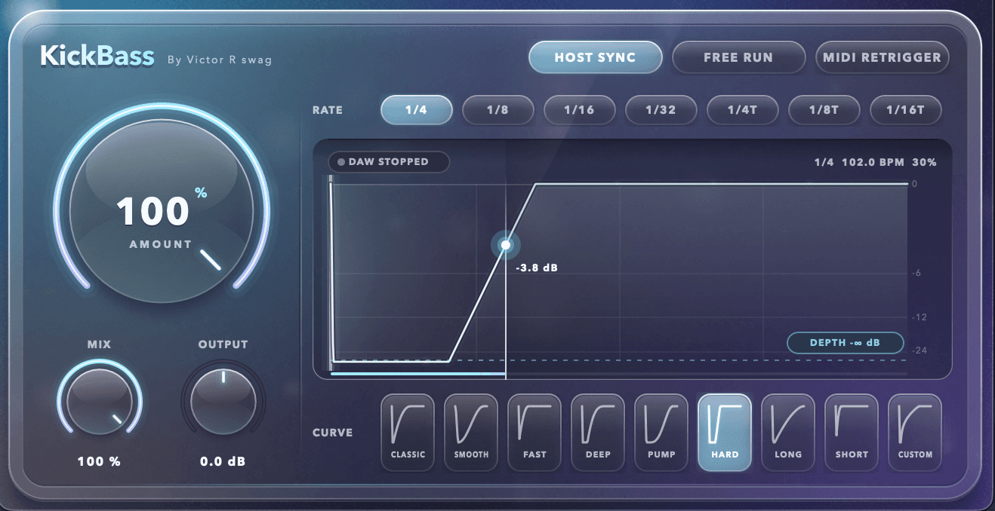
Task: Set rate to 1/8
Action: click(x=498, y=110)
